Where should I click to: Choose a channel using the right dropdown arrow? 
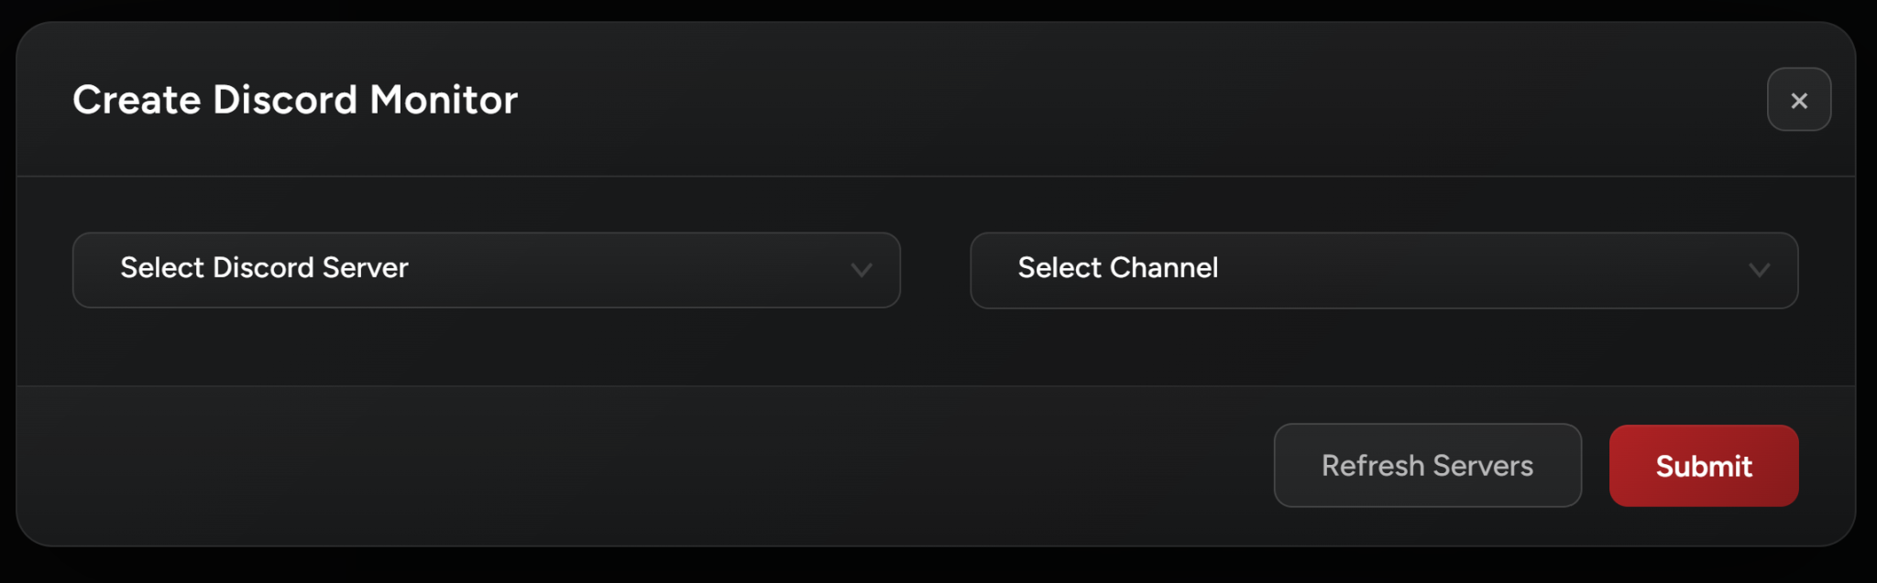point(1758,270)
